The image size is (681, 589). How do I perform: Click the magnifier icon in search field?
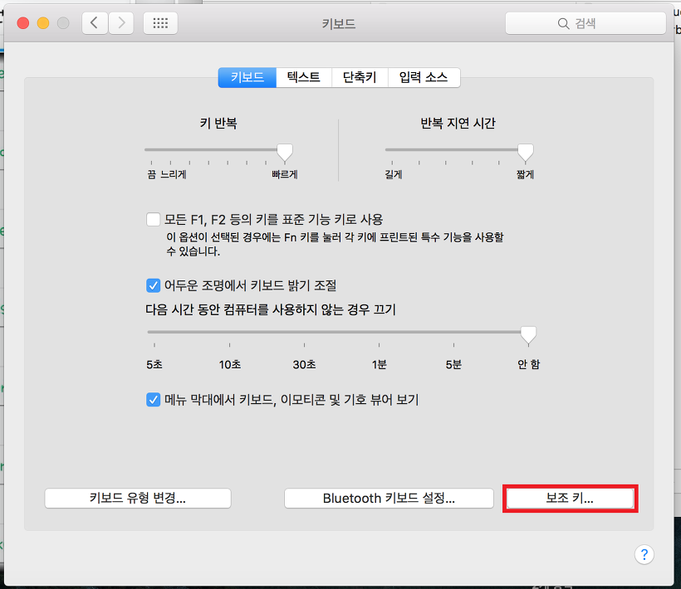point(564,24)
